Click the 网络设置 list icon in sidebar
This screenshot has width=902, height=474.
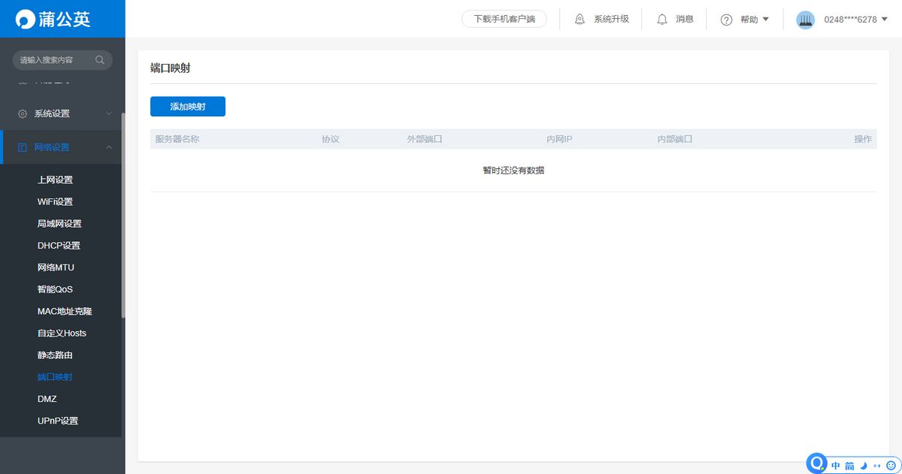point(23,147)
